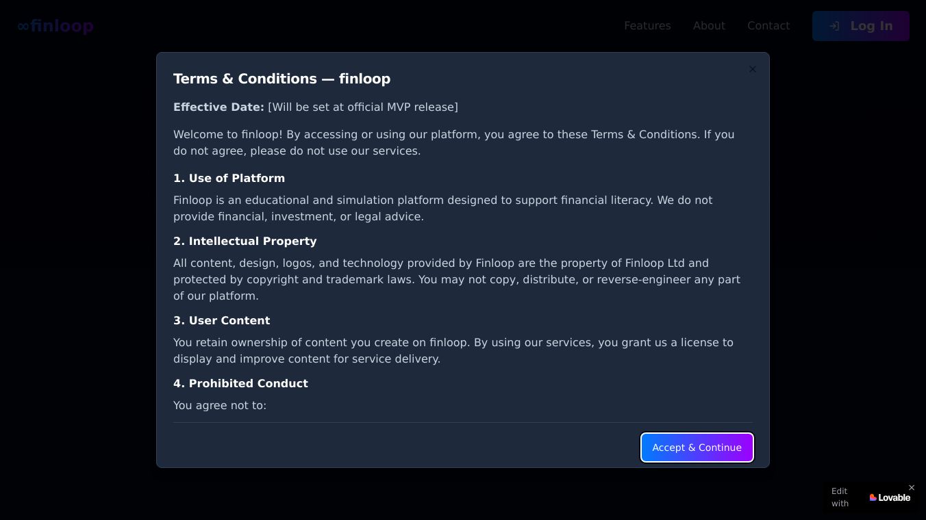This screenshot has width=926, height=520.
Task: Click the You agree not to text
Action: 220,405
